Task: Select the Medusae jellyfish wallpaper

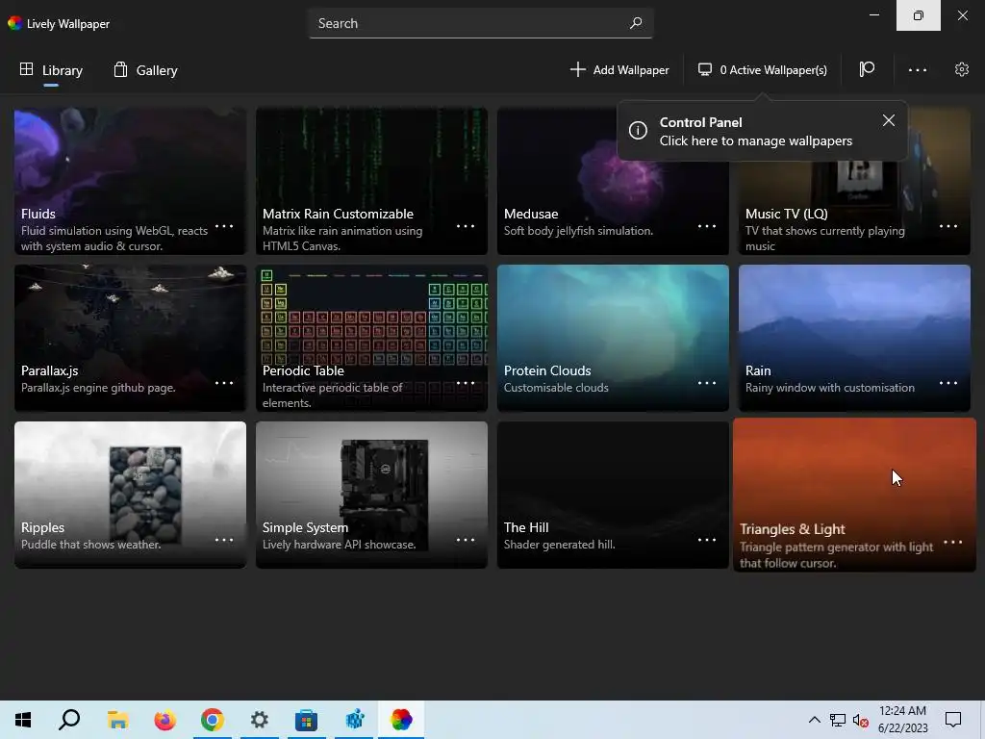Action: (613, 181)
